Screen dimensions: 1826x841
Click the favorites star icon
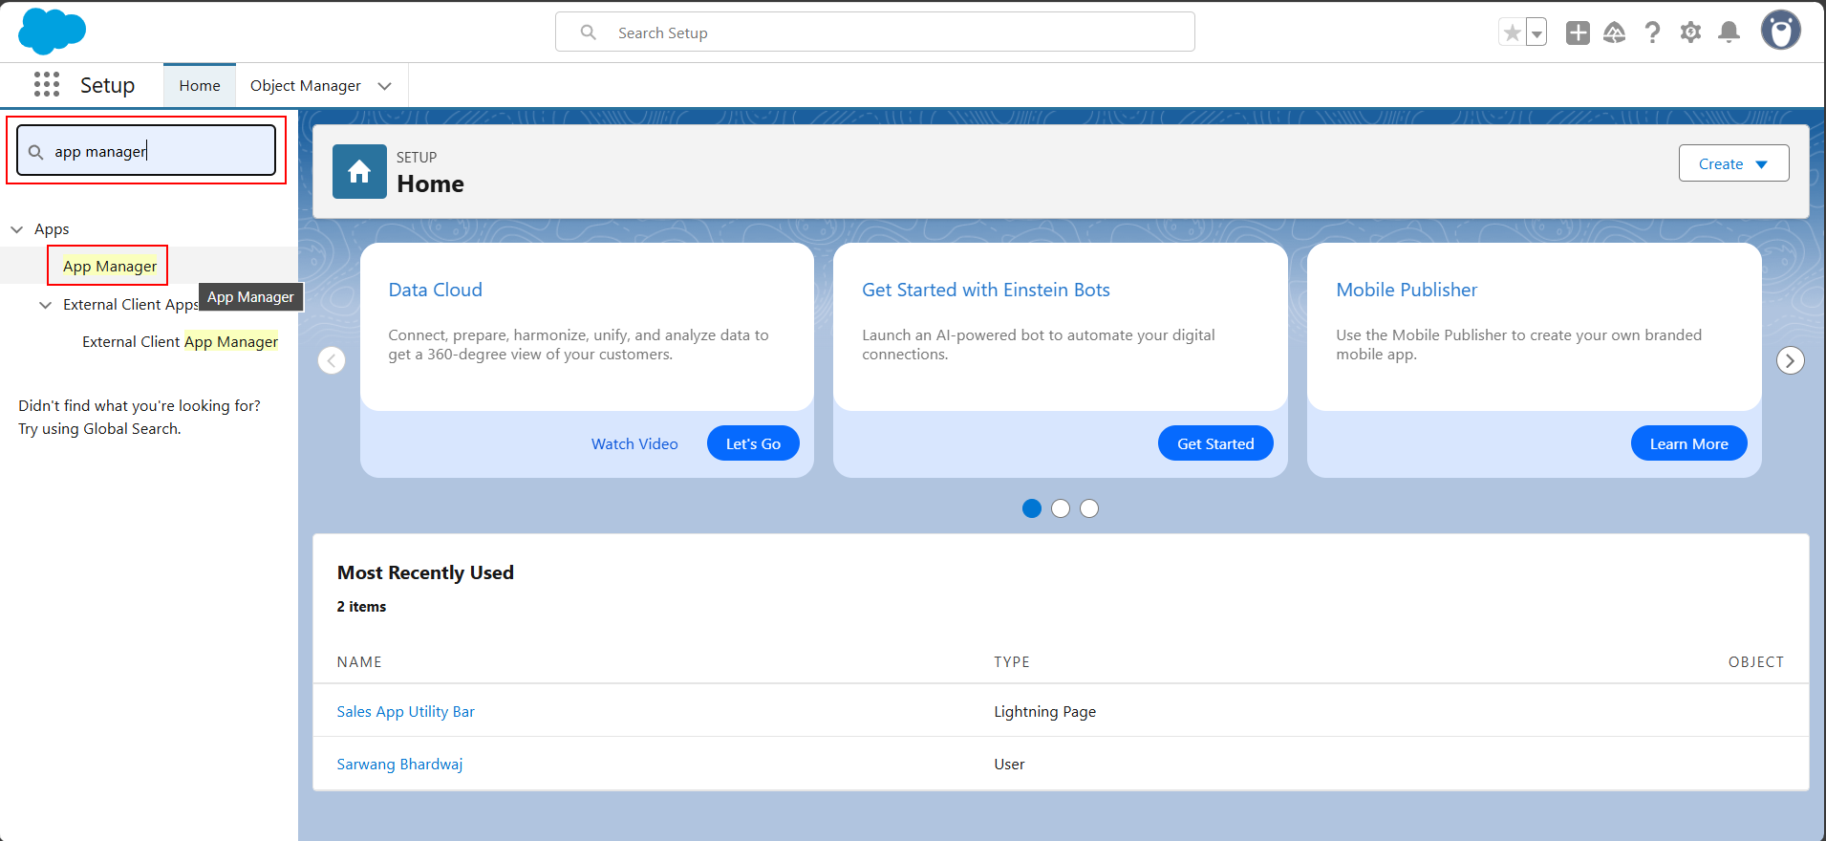pos(1512,33)
